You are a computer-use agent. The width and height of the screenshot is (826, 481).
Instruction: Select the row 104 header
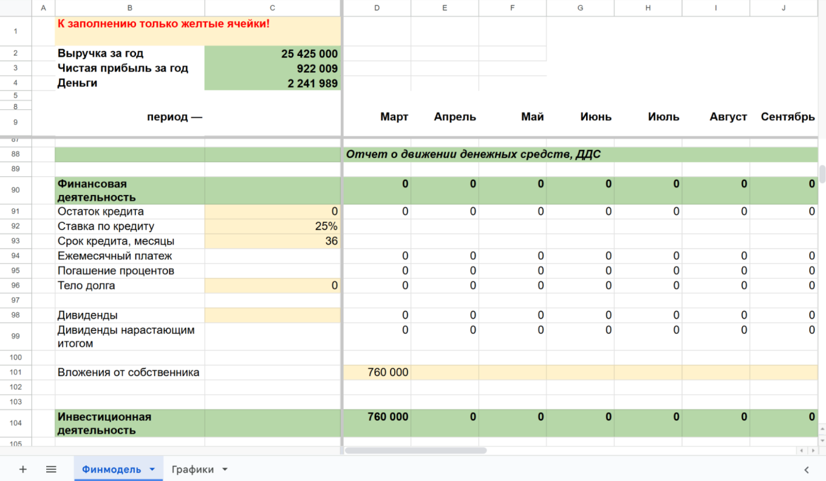[16, 423]
